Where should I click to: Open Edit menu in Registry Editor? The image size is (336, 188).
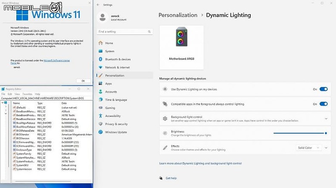pyautogui.click(x=10, y=94)
